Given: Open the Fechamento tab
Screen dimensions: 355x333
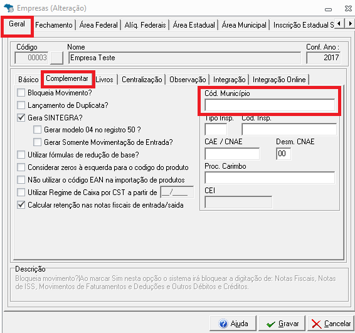Looking at the screenshot, I should (x=54, y=24).
